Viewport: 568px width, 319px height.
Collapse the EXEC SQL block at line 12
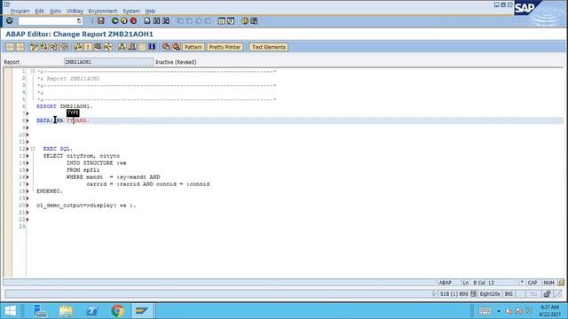click(33, 149)
